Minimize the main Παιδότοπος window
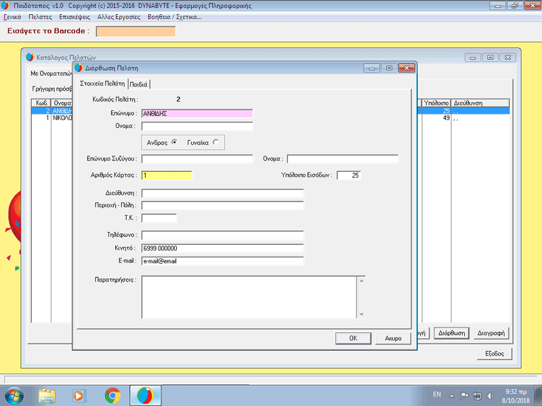This screenshot has width=542, height=406. pyautogui.click(x=498, y=5)
